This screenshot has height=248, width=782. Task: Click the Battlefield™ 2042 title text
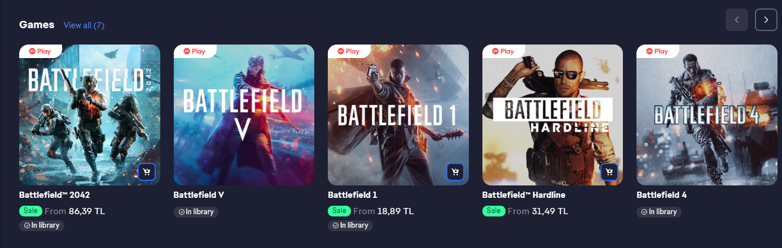pyautogui.click(x=55, y=195)
